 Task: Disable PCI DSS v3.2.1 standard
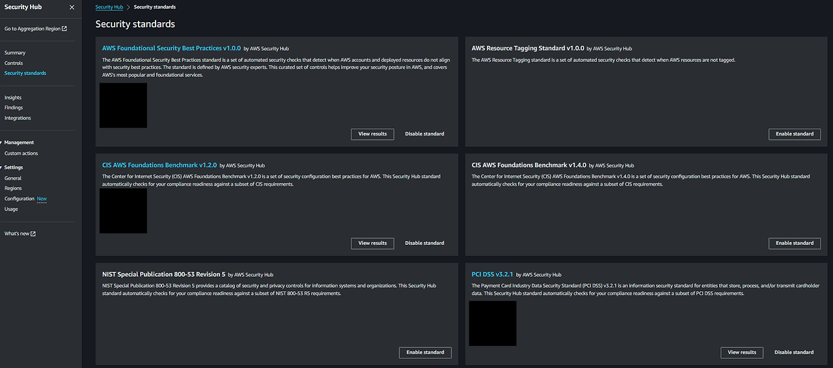click(794, 352)
